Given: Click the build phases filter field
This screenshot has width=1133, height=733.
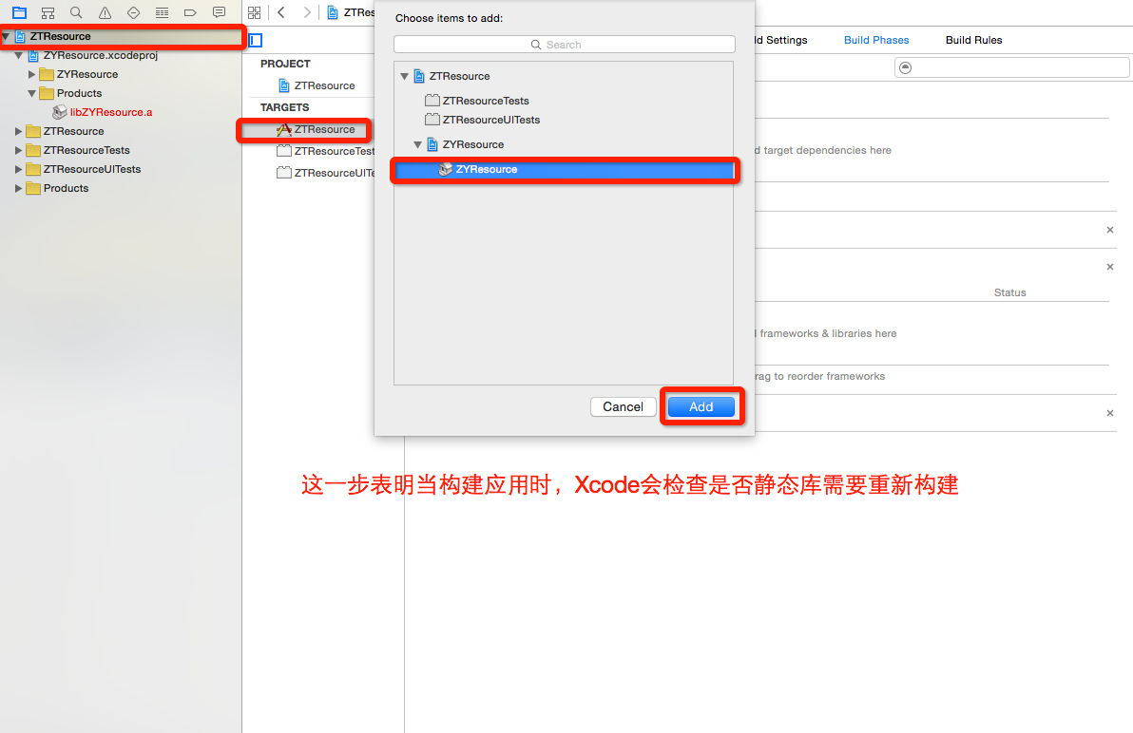Looking at the screenshot, I should click(x=1011, y=67).
